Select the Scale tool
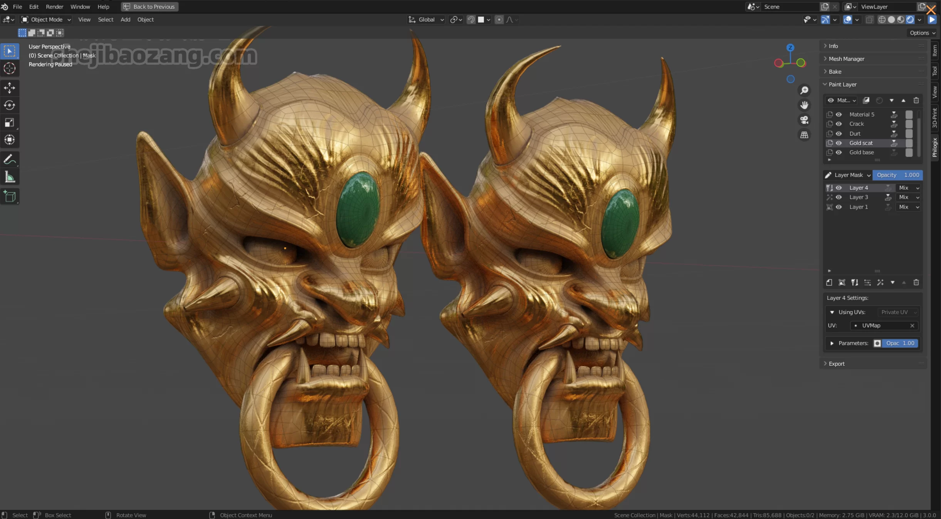The image size is (941, 519). pyautogui.click(x=10, y=122)
